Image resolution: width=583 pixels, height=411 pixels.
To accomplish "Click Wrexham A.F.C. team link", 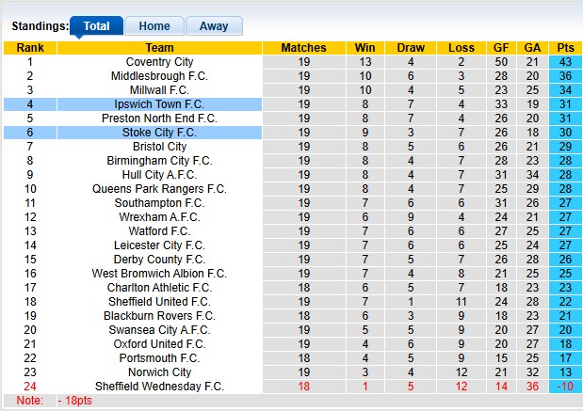I will (159, 217).
